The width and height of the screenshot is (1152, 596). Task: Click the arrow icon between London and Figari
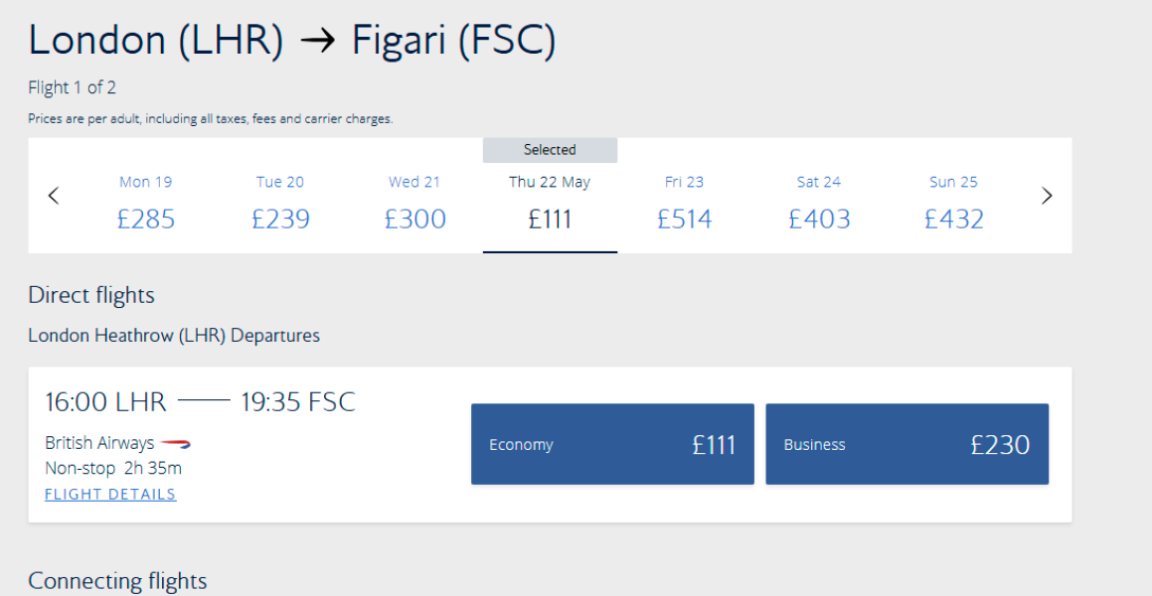click(317, 40)
